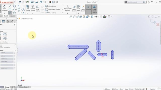Open a file with the Open folder icon
This screenshot has height=90, width=161.
coord(27,2)
